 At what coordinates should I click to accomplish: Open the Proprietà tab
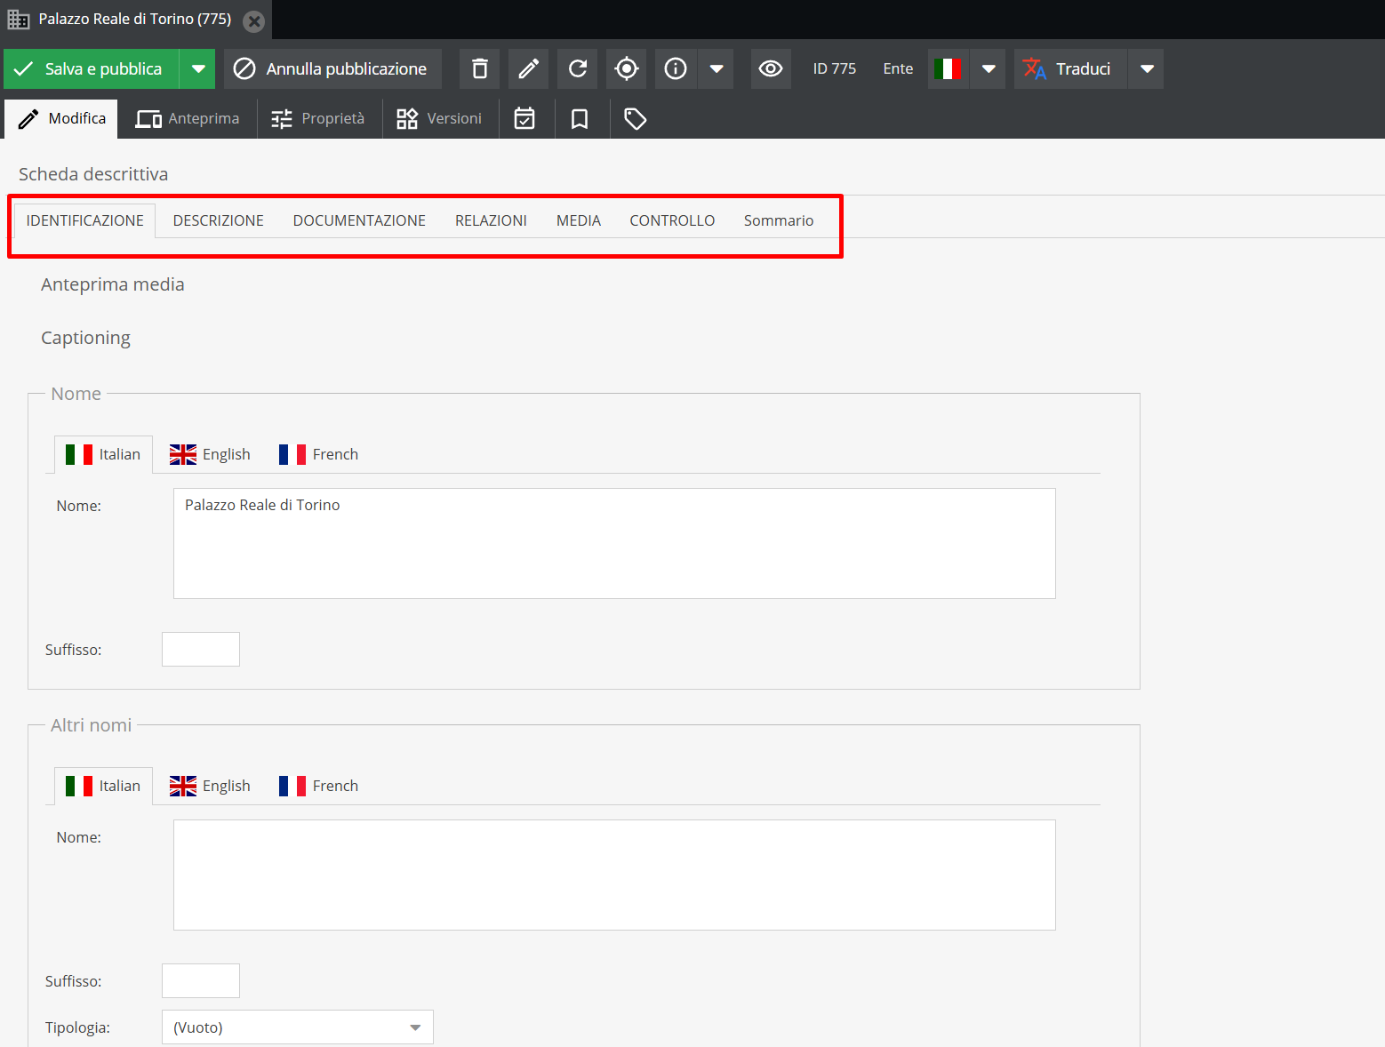317,118
